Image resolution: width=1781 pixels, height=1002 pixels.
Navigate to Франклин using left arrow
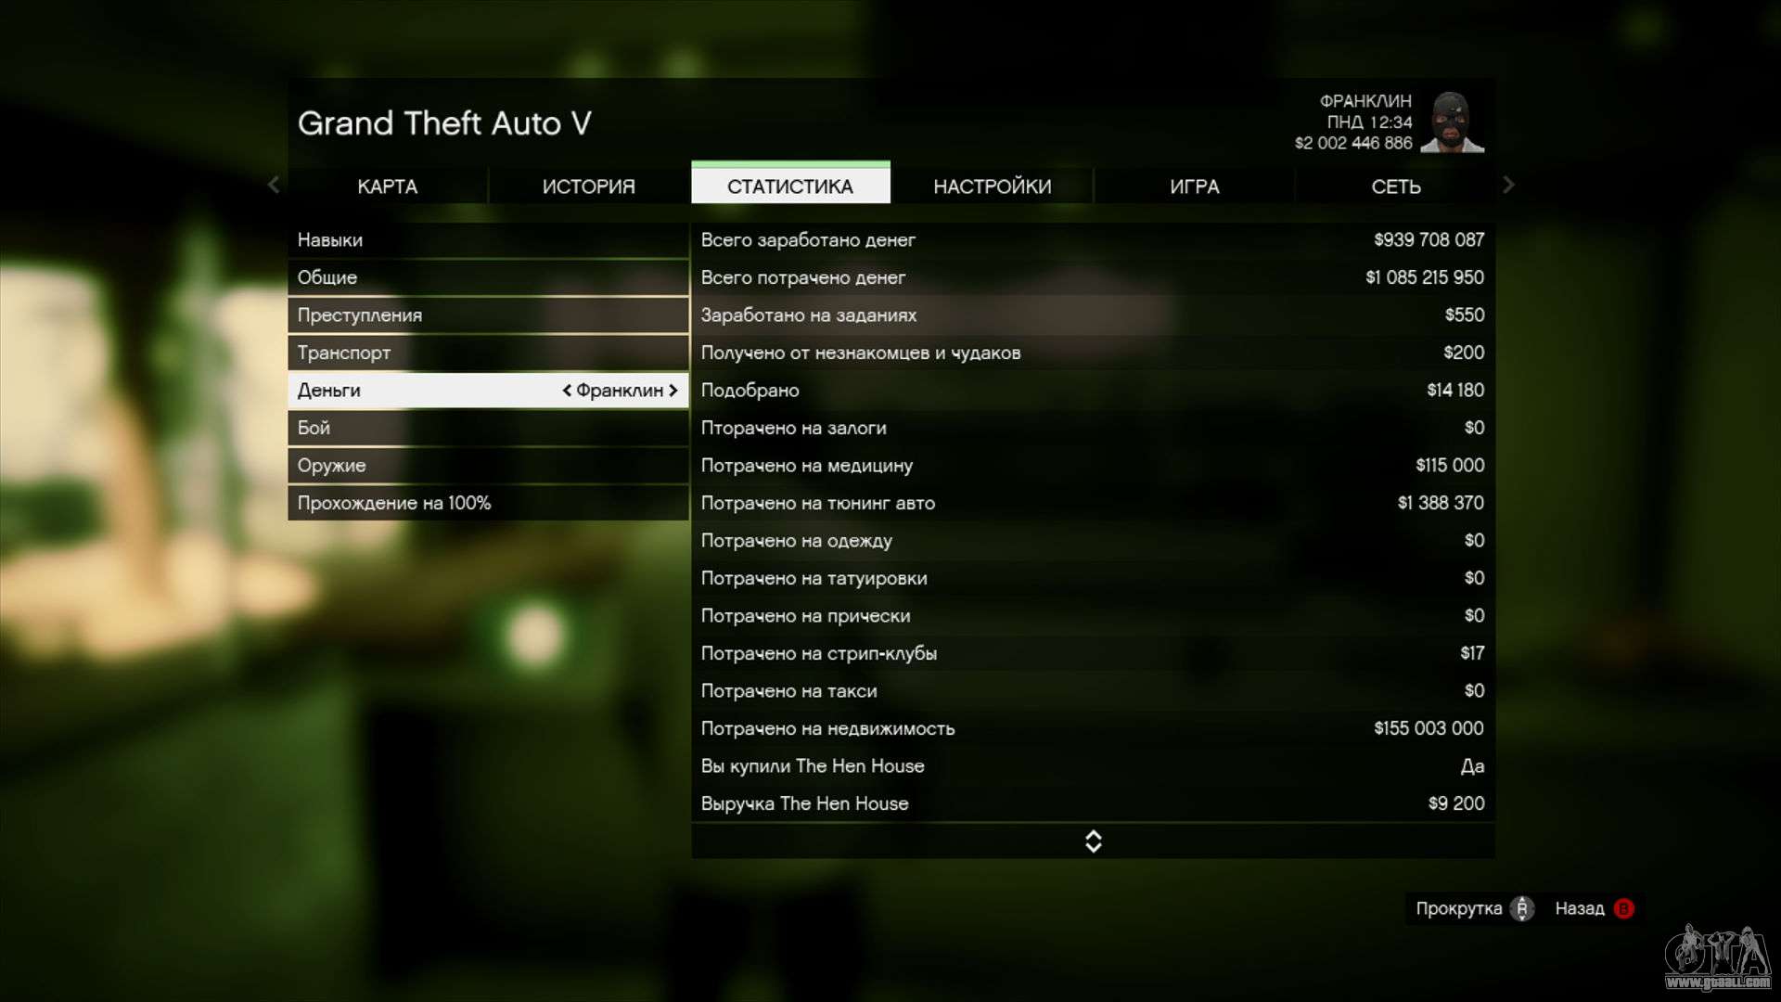coord(568,389)
